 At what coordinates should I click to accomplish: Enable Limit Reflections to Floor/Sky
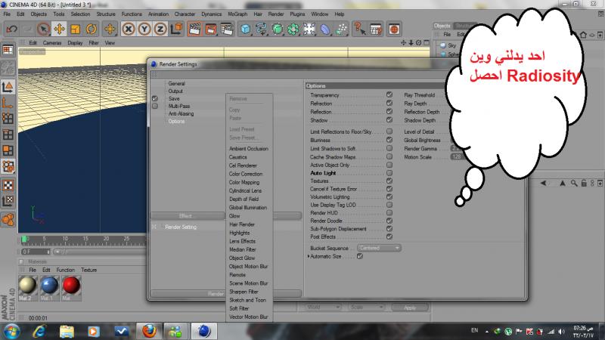389,131
